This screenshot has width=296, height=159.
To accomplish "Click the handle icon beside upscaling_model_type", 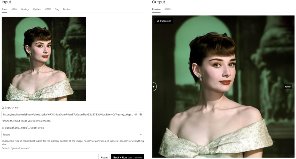I will [x=3, y=128].
